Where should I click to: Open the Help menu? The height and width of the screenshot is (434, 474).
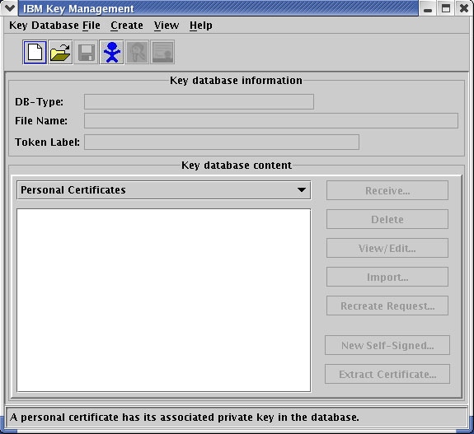pyautogui.click(x=201, y=26)
